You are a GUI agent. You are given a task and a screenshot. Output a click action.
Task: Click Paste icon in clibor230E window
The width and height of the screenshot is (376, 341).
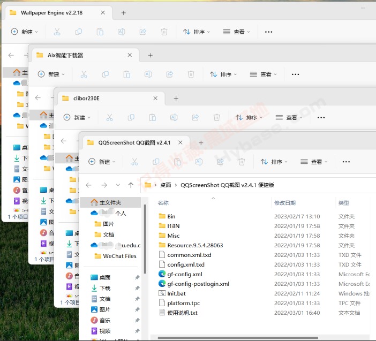point(152,118)
